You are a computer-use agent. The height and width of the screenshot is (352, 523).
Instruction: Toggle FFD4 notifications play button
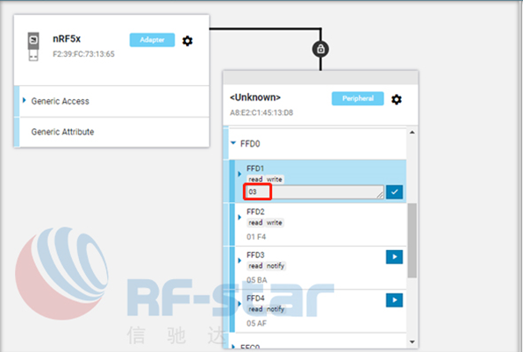click(x=394, y=300)
